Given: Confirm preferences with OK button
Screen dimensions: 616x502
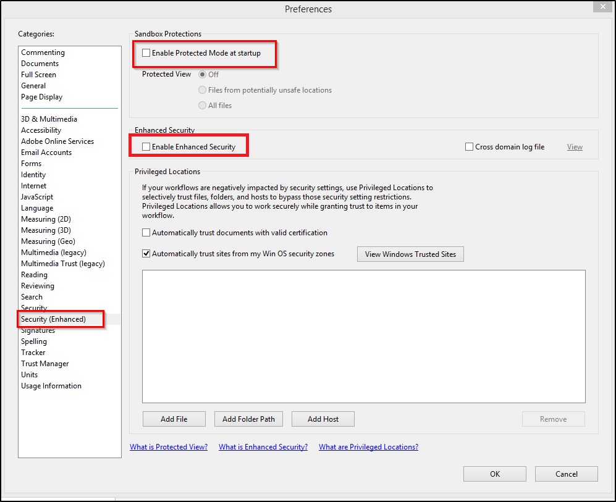Looking at the screenshot, I should (495, 474).
